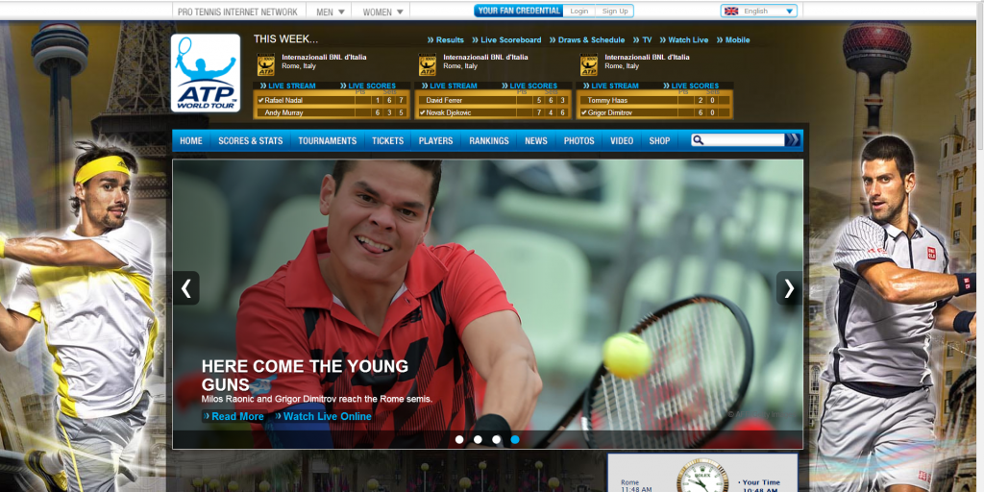Click PRO TENNIS INTERNET NETWORK link
This screenshot has width=984, height=492.
point(238,12)
